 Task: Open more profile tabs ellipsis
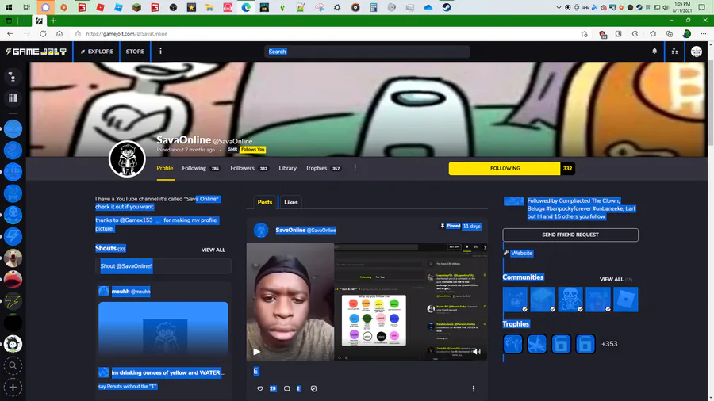point(355,168)
